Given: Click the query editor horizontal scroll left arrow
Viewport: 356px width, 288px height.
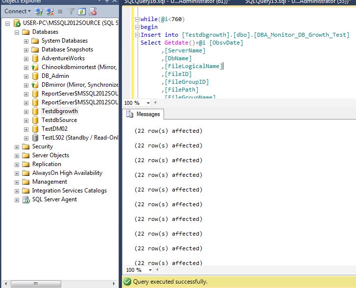Looking at the screenshot, I should 155,103.
